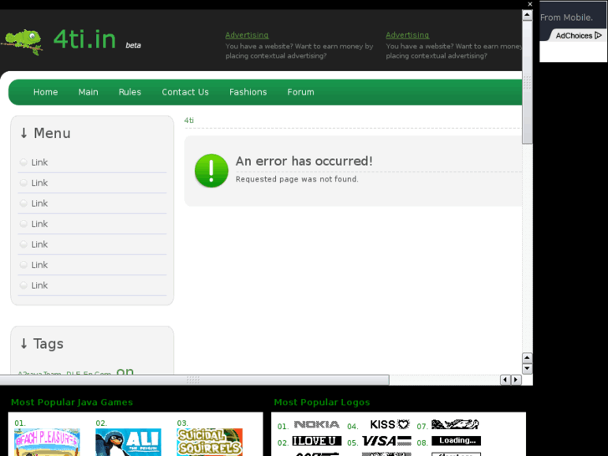Click the scroll-down arrow of the vertical scrollbar
This screenshot has width=608, height=456.
coord(527,368)
